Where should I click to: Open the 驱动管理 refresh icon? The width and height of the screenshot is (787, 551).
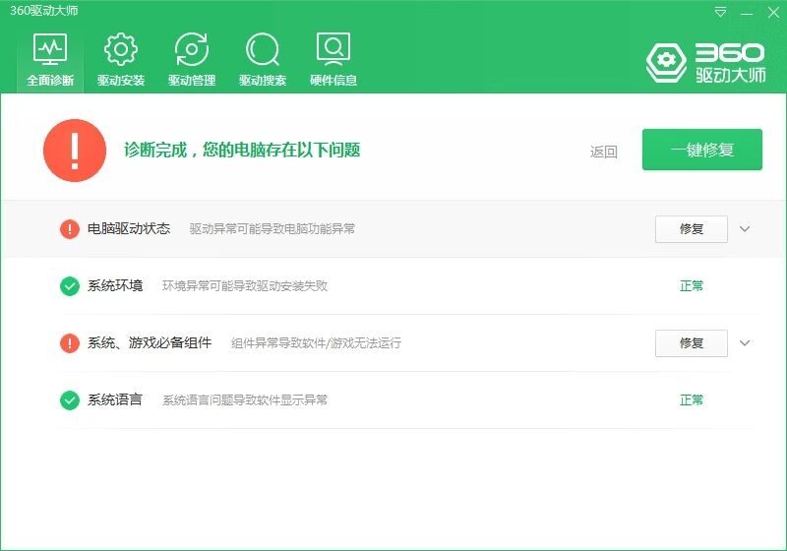pos(192,49)
